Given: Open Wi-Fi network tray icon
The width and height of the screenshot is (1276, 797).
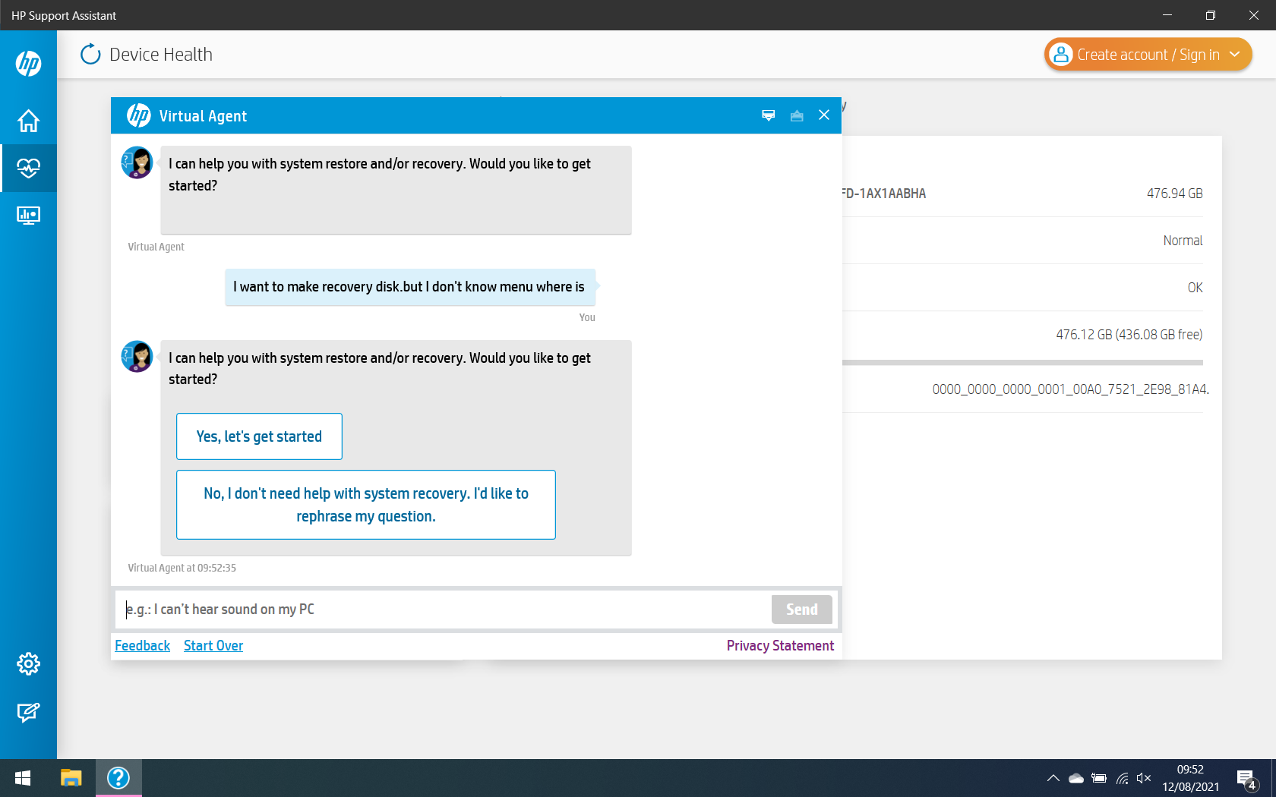Looking at the screenshot, I should [x=1122, y=778].
